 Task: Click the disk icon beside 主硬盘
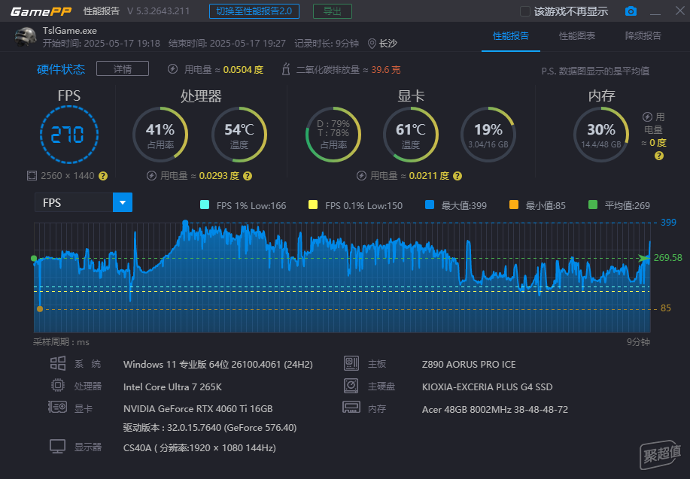tap(351, 386)
